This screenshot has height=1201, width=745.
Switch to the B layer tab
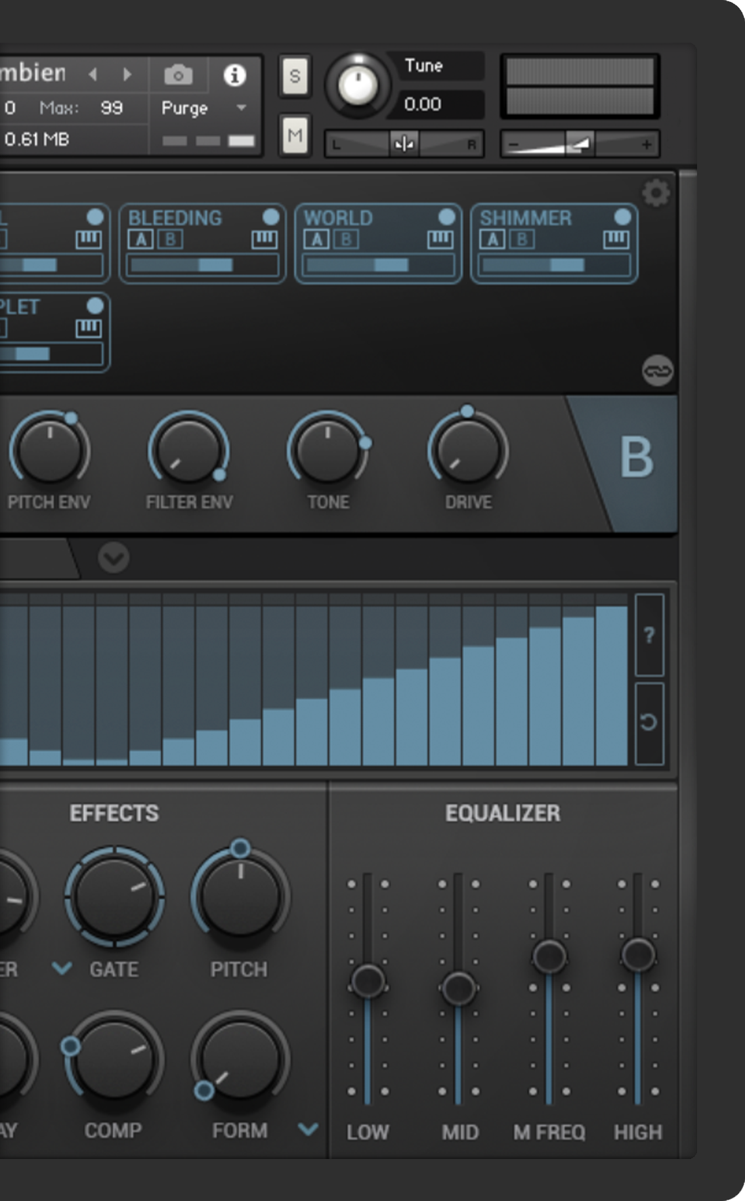click(636, 457)
